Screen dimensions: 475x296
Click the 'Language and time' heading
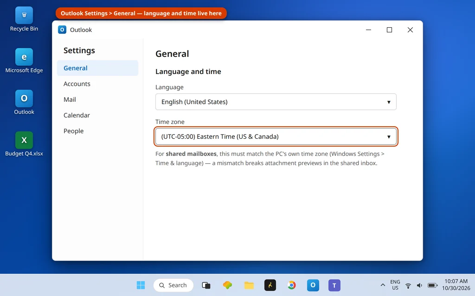tap(188, 72)
